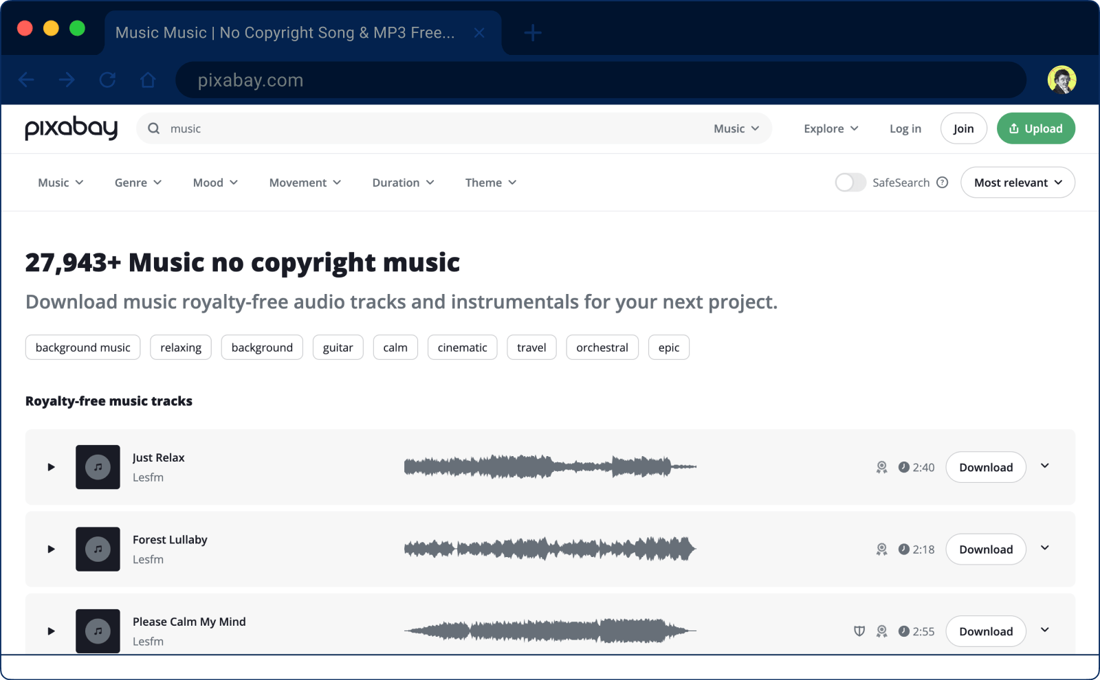
Task: Play the Forest Lullaby track
Action: click(50, 549)
